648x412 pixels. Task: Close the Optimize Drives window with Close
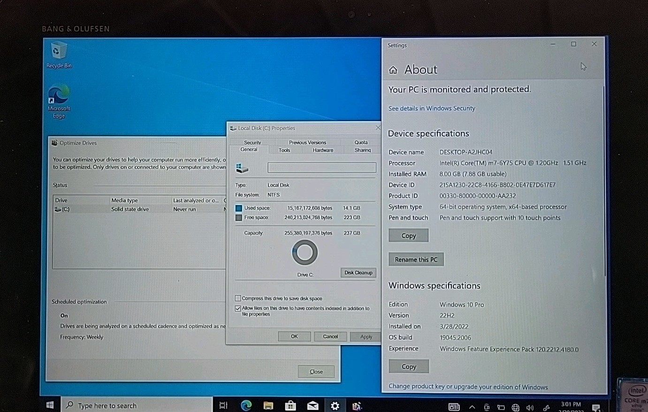click(316, 372)
